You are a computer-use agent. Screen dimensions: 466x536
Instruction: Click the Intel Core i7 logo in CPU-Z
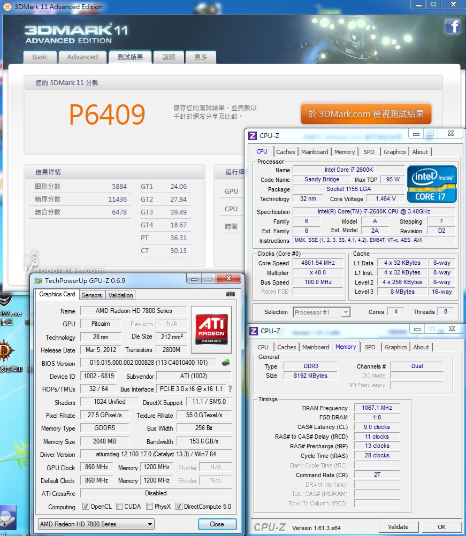coord(432,184)
